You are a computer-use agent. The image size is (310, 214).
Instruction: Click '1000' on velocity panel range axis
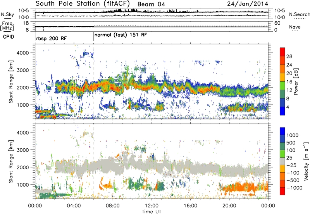pyautogui.click(x=23, y=185)
